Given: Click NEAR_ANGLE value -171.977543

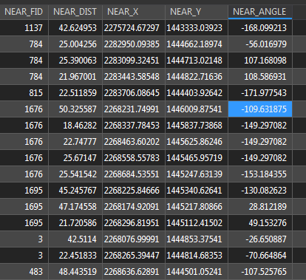Looking at the screenshot, I should [260, 93].
